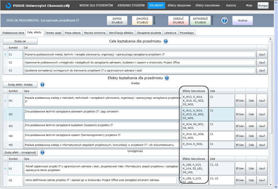
Task: Click the Wyloguj button
Action: click(x=263, y=5)
